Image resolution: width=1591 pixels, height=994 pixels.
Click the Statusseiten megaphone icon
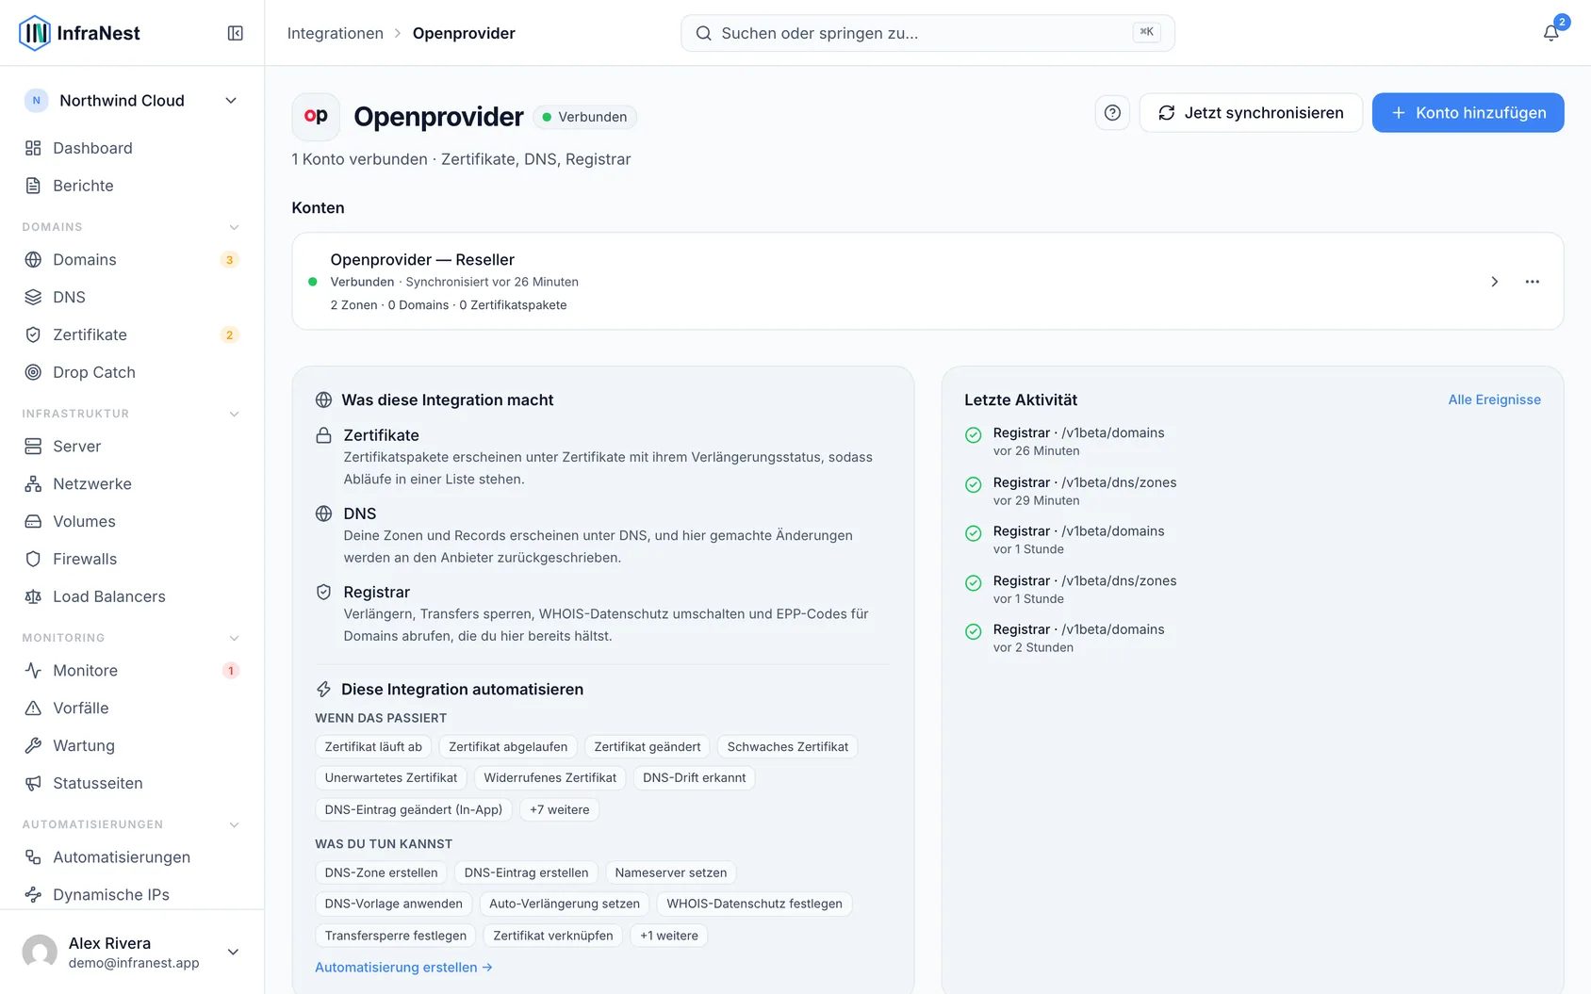[x=33, y=783]
